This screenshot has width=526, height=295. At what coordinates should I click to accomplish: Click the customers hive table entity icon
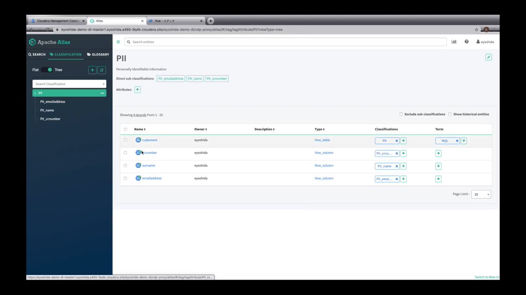click(138, 140)
